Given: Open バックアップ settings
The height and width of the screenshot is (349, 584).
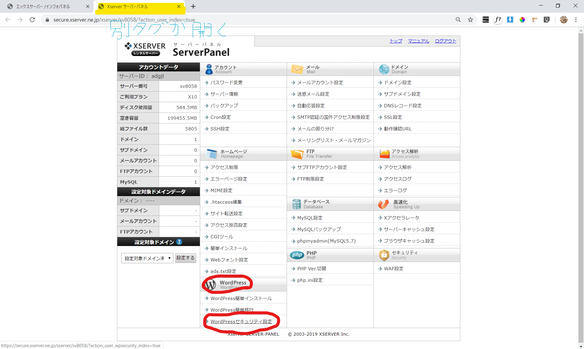Looking at the screenshot, I should (x=224, y=105).
